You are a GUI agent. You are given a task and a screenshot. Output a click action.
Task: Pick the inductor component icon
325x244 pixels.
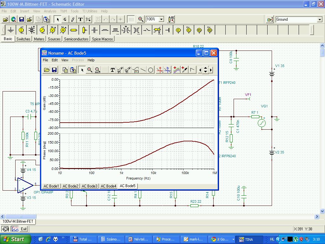coord(105,30)
